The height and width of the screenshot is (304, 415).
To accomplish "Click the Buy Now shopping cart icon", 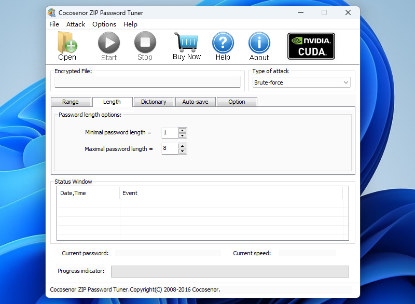I will [x=186, y=42].
